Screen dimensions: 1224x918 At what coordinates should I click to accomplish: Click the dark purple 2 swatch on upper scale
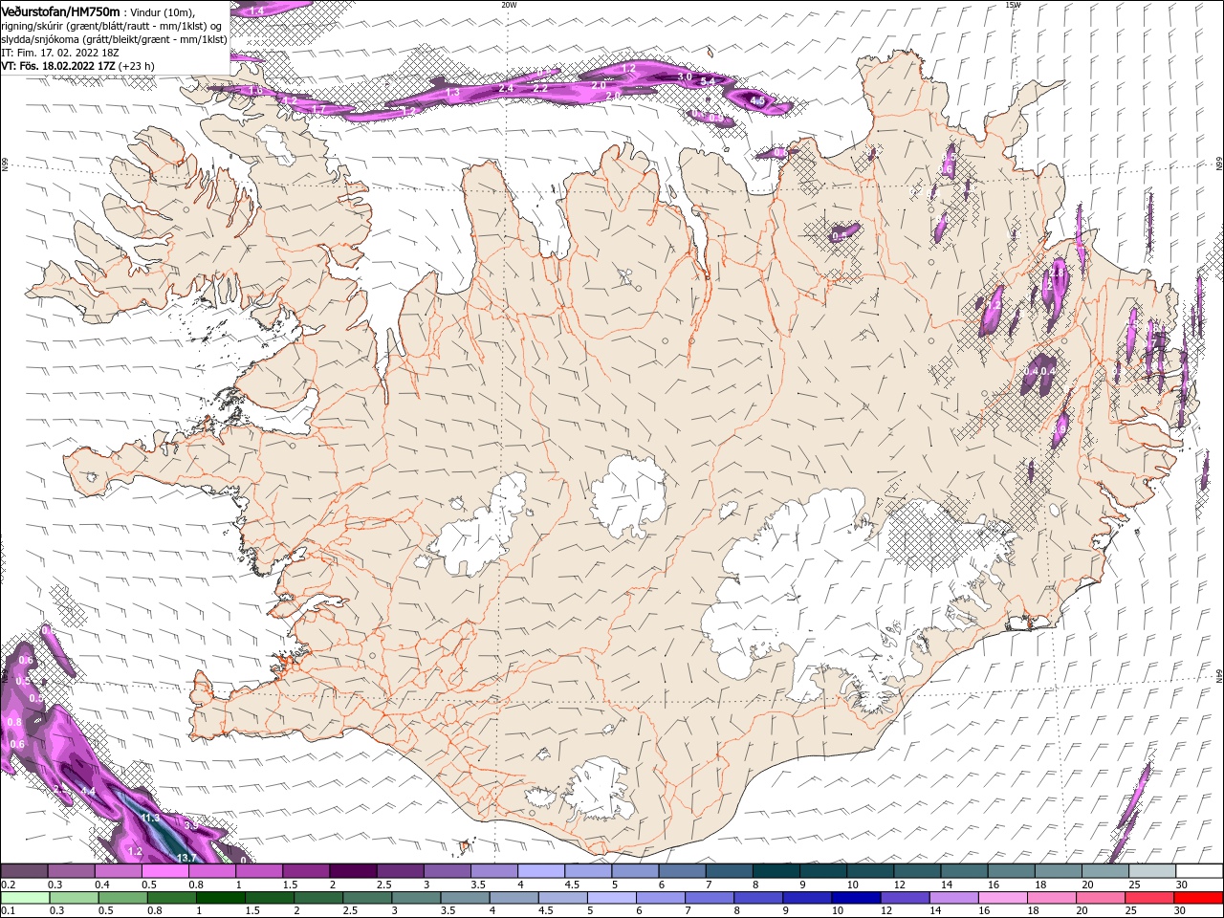(352, 871)
